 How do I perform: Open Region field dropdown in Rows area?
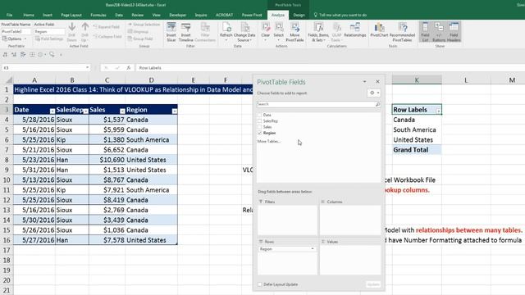[313, 249]
